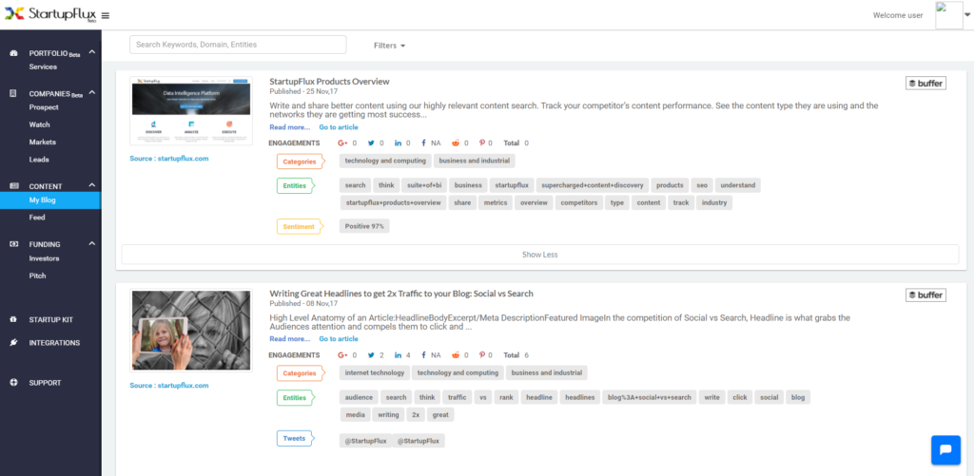Viewport: 974px width, 476px height.
Task: Open the chat widget bubble
Action: point(945,450)
